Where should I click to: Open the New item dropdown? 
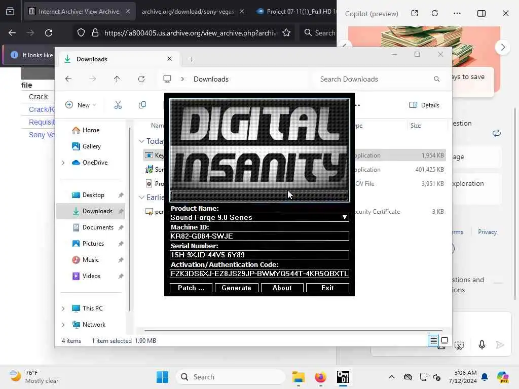(81, 105)
